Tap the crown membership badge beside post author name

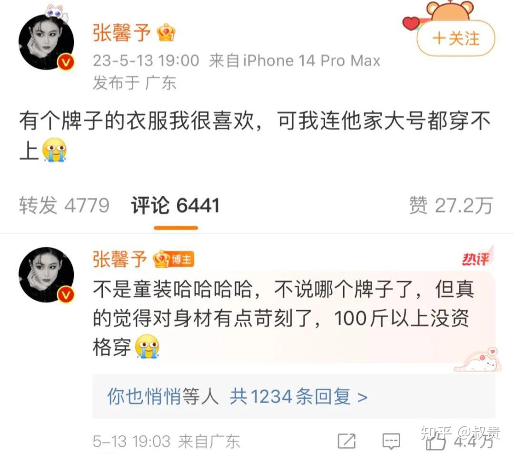click(166, 32)
